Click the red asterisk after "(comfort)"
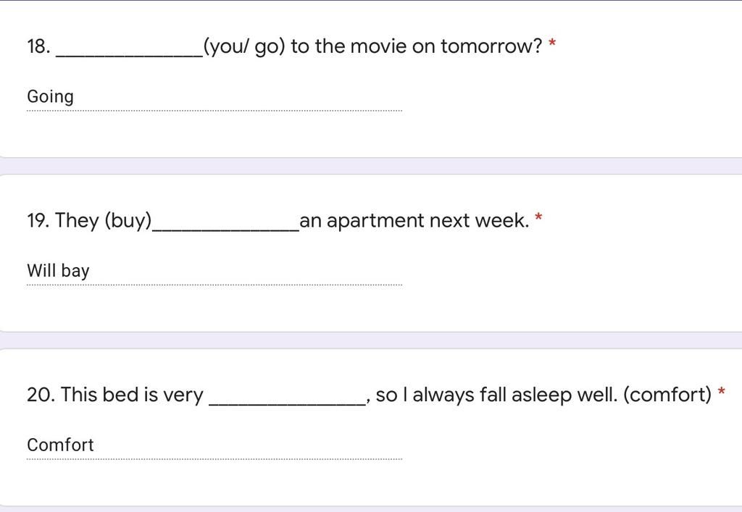The image size is (742, 512). 721,392
